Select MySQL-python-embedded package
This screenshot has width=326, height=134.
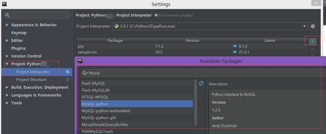[137, 111]
